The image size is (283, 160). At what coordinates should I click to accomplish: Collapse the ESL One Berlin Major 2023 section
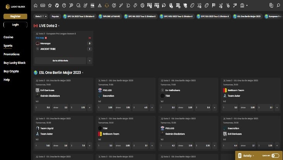[83, 73]
